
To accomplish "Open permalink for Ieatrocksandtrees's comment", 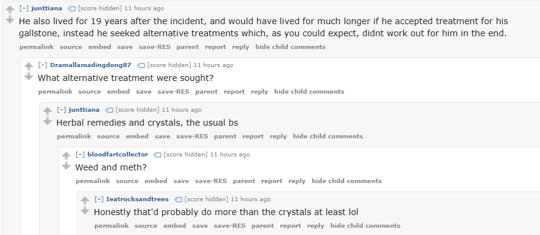I will tap(112, 226).
